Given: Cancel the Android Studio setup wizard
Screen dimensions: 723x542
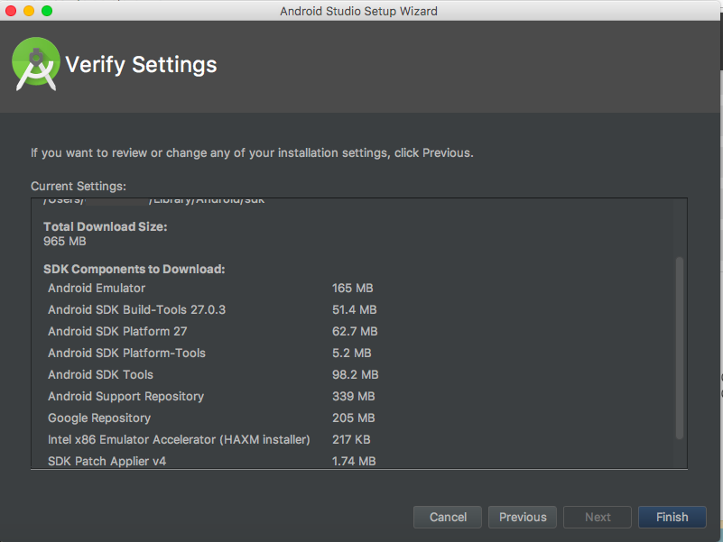Looking at the screenshot, I should tap(447, 517).
